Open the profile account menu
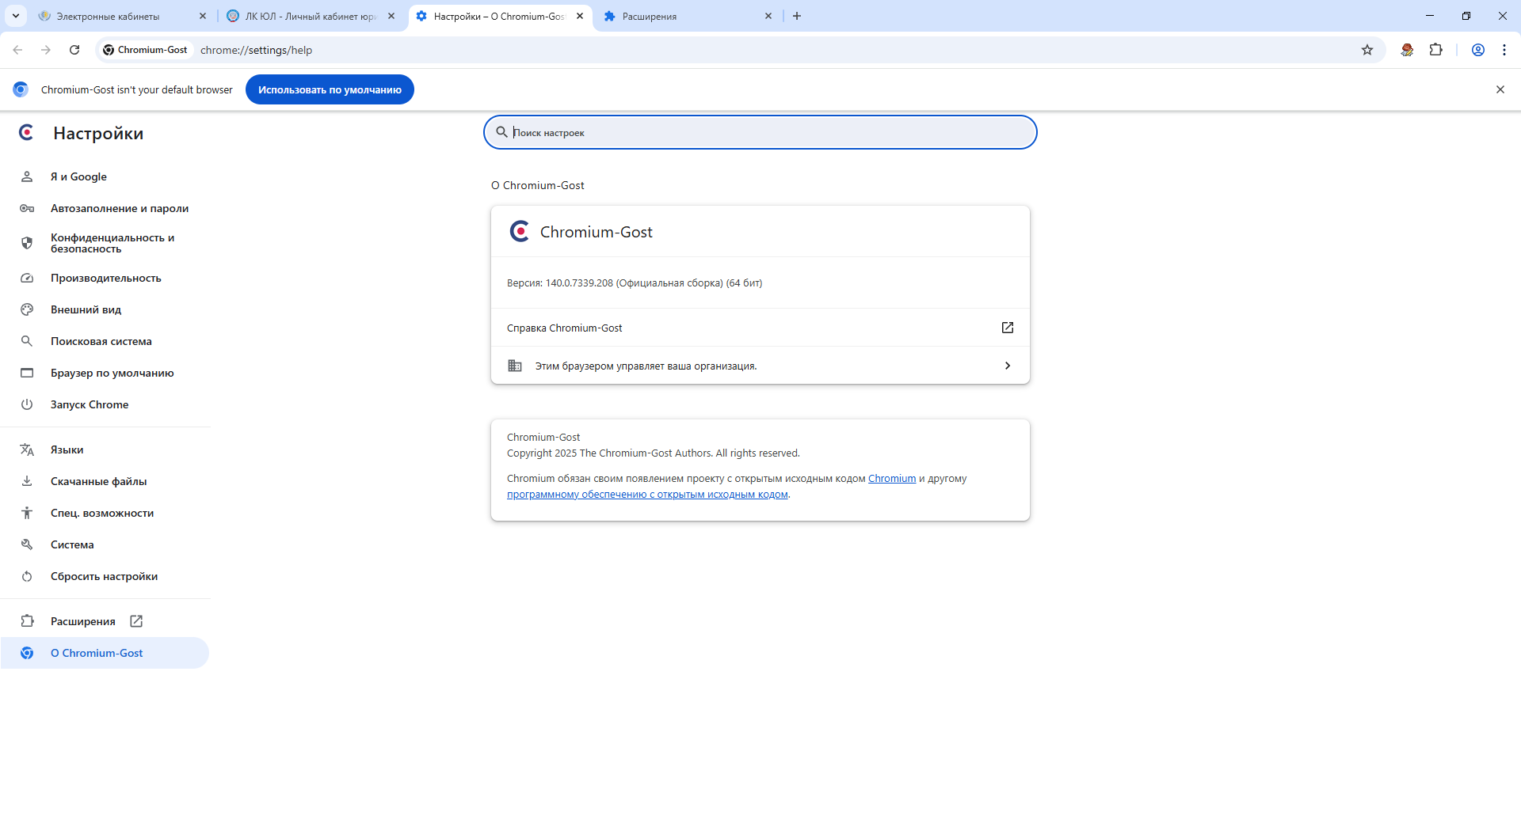 (1478, 50)
